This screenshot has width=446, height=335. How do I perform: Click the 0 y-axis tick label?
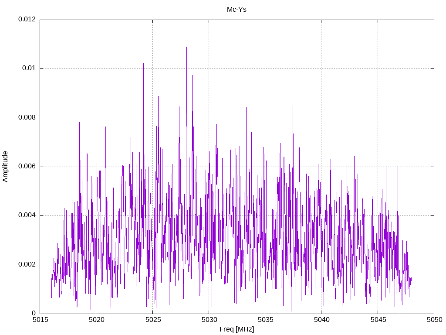point(34,314)
